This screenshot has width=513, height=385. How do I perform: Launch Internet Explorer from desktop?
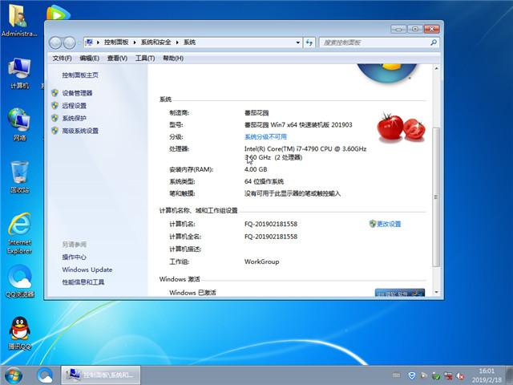[x=19, y=233]
